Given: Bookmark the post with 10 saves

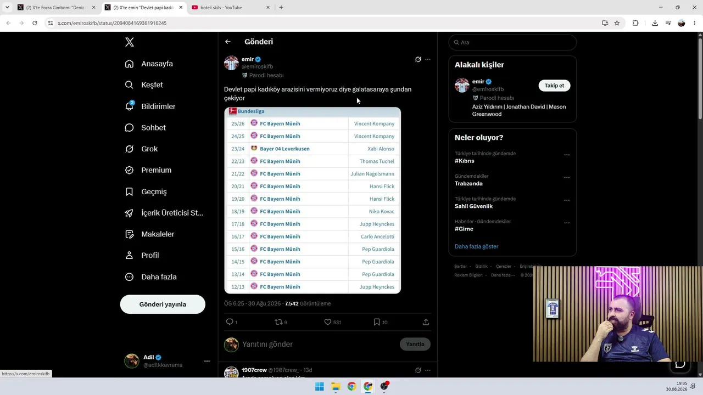Looking at the screenshot, I should (377, 322).
